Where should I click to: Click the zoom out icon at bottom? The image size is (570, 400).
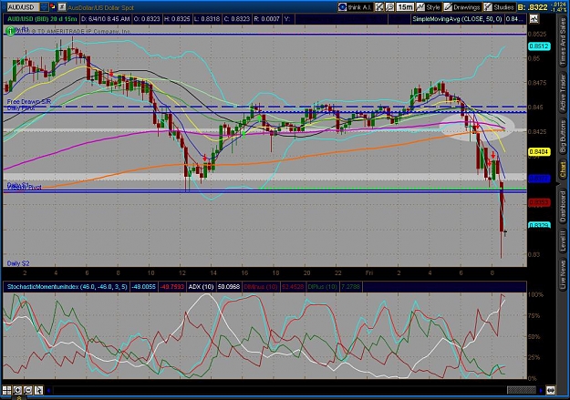[x=28, y=390]
